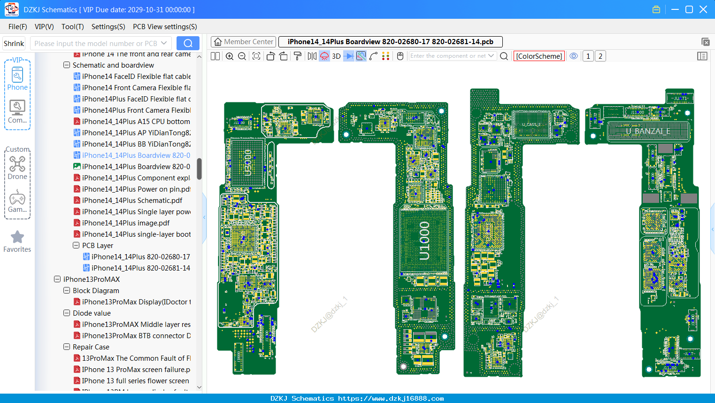
Task: Switch to 3D view
Action: coord(336,56)
